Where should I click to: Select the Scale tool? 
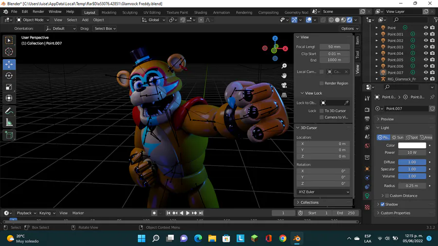pyautogui.click(x=9, y=87)
